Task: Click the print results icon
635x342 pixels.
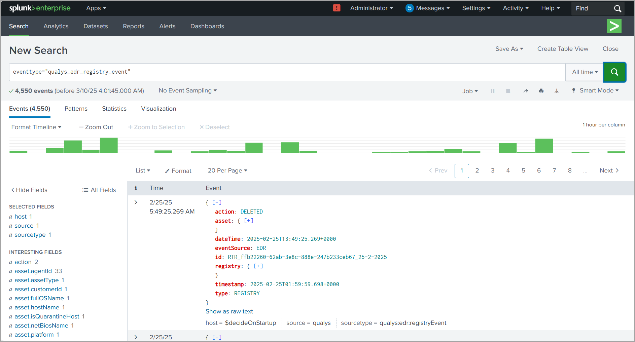Action: pyautogui.click(x=541, y=91)
